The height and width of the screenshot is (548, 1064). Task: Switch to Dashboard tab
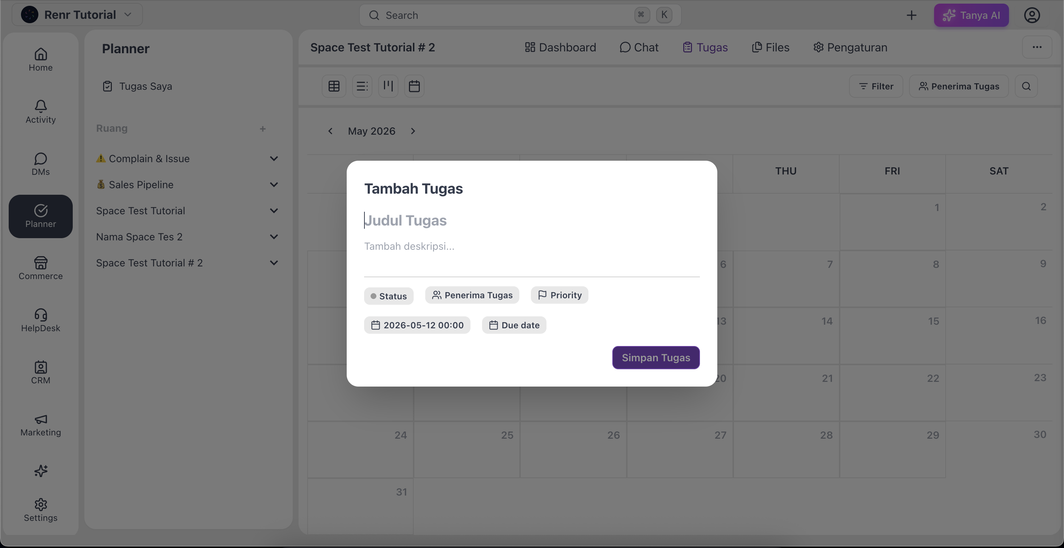pyautogui.click(x=560, y=47)
